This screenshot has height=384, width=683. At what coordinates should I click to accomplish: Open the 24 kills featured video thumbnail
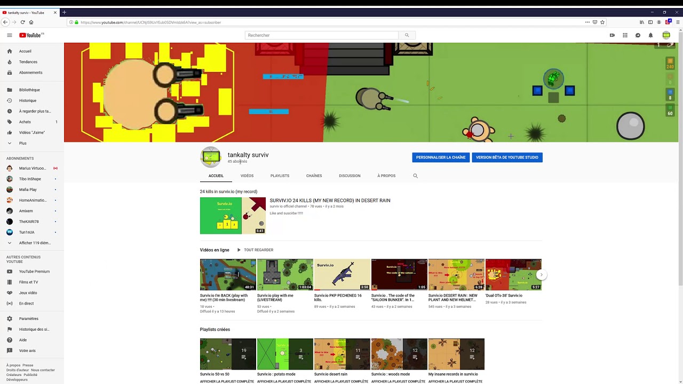pyautogui.click(x=233, y=215)
